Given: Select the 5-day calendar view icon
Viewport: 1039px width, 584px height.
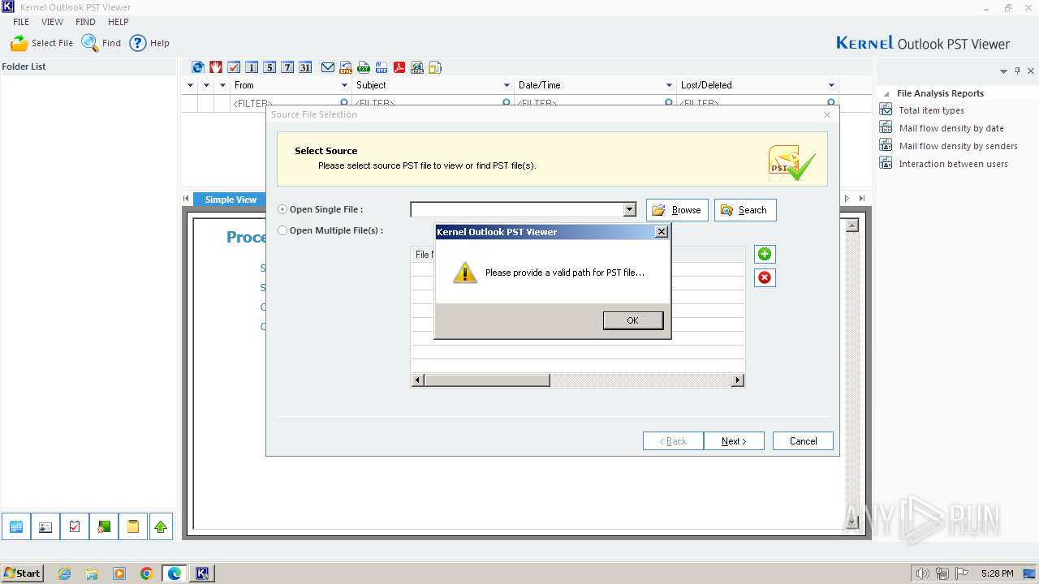Looking at the screenshot, I should [x=269, y=67].
